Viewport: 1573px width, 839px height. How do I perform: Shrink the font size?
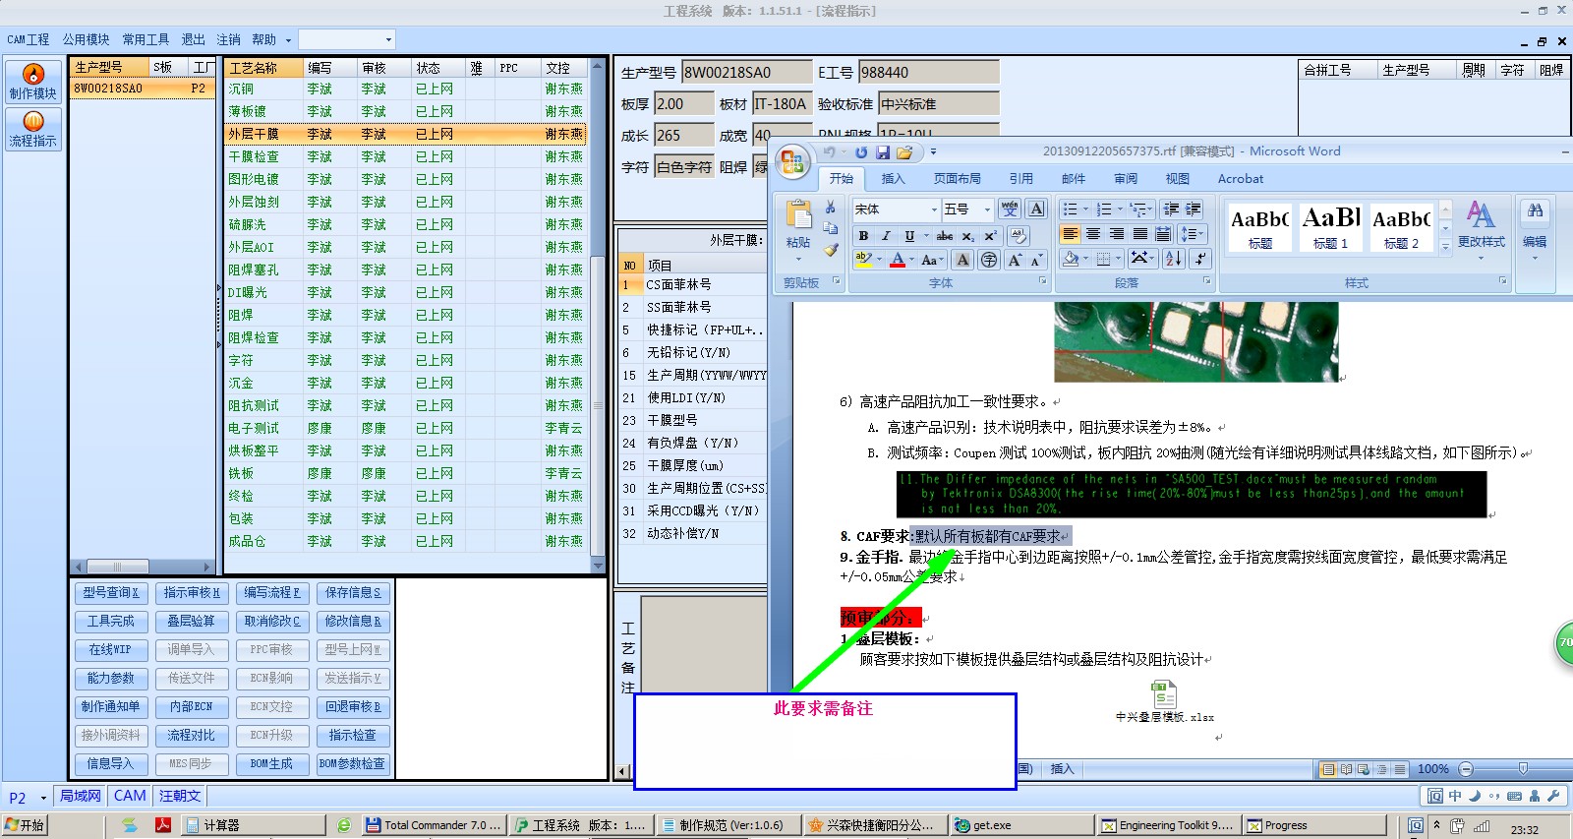(x=1037, y=260)
